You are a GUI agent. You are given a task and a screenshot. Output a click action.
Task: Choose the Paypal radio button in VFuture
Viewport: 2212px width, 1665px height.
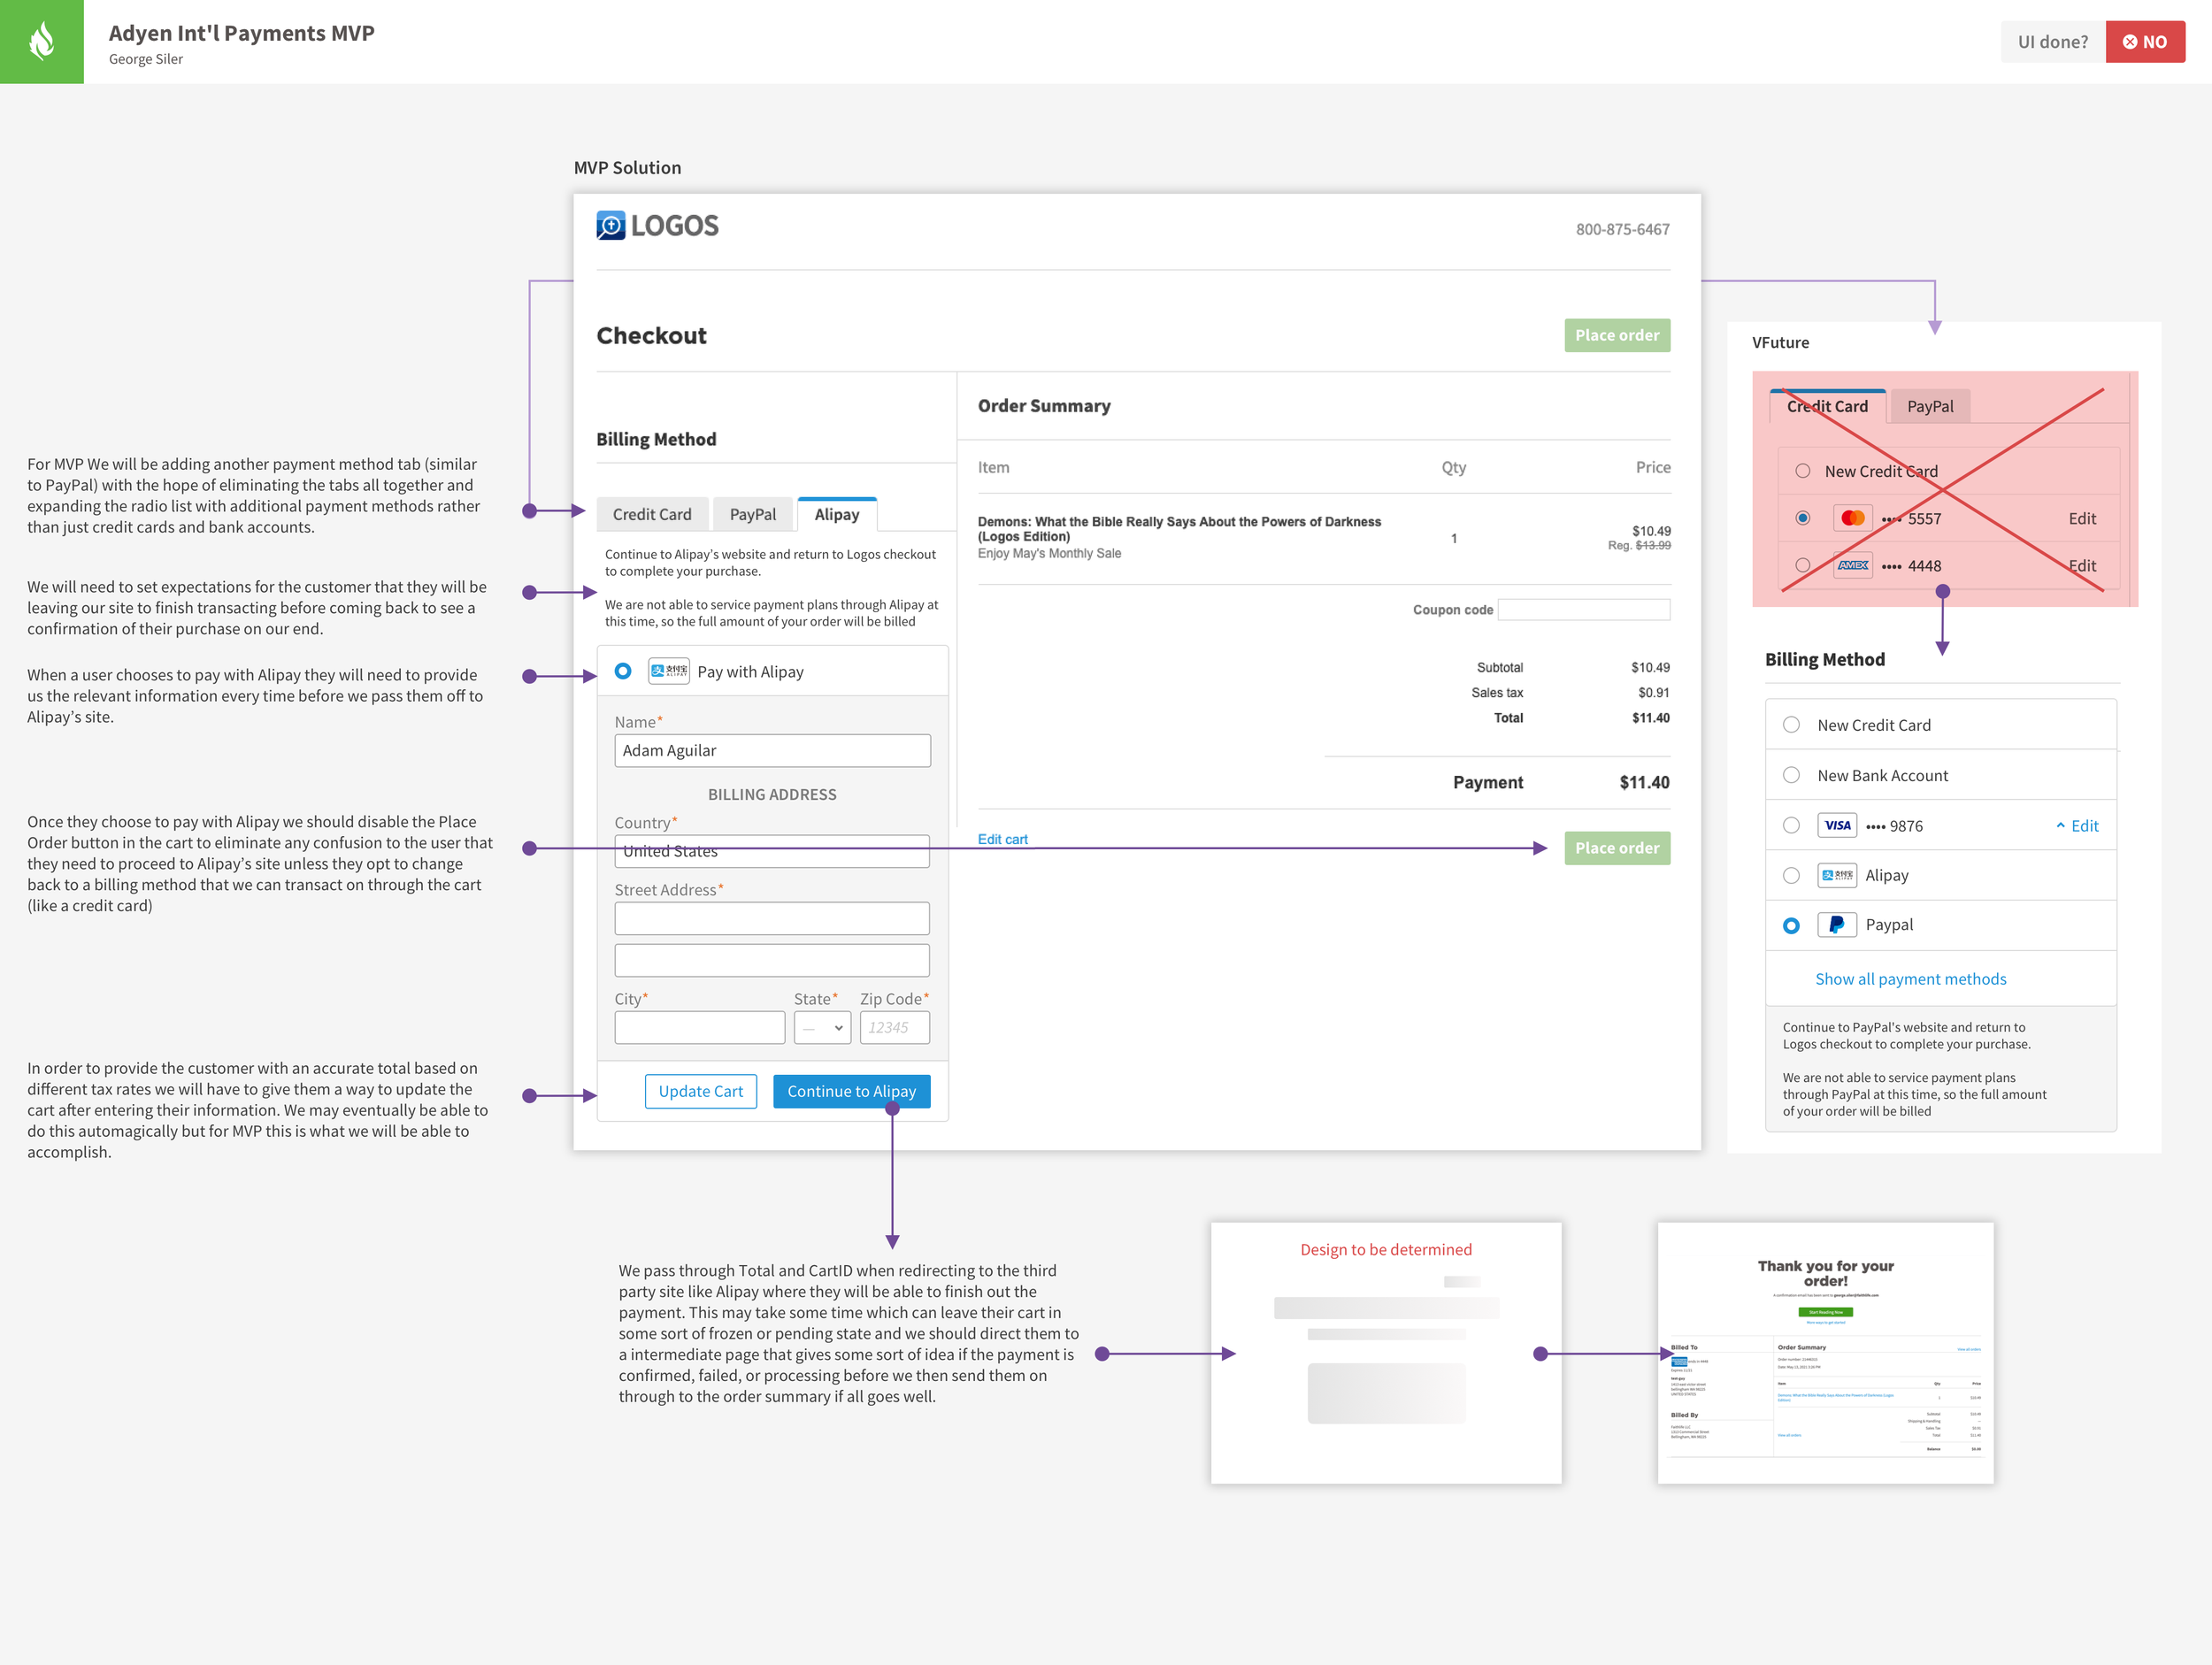pos(1791,925)
